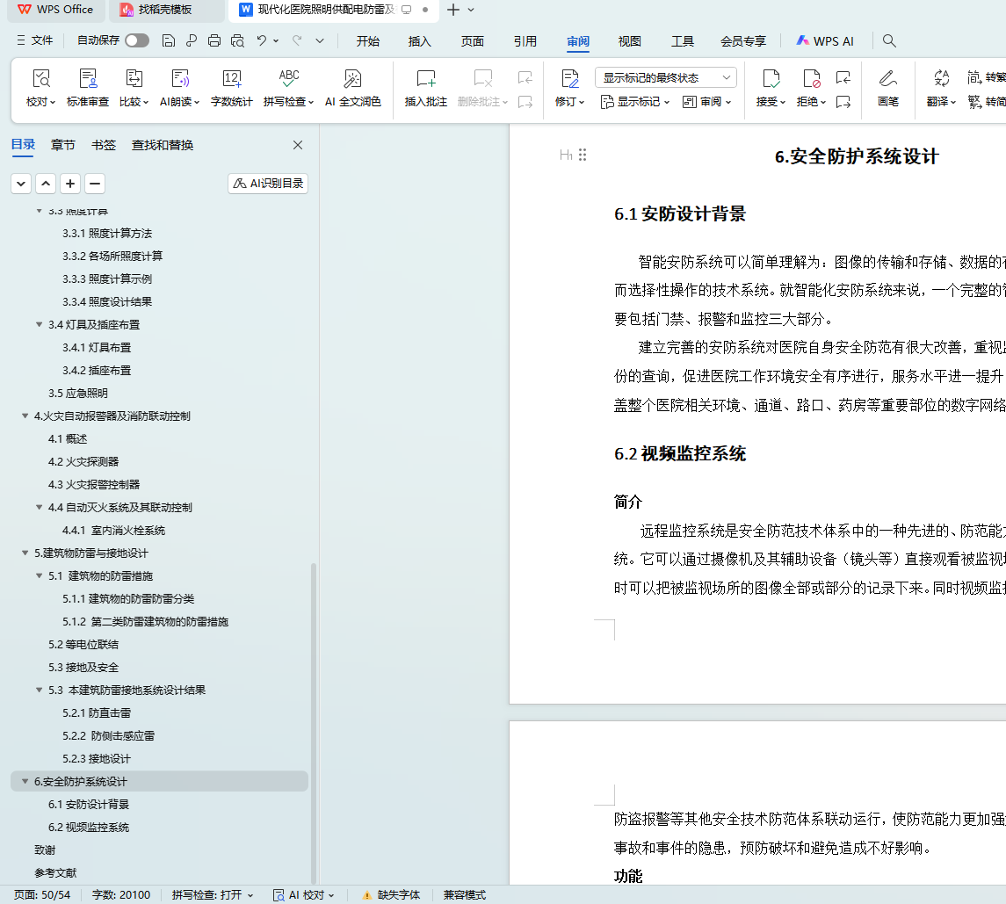
Task: Open the 显示标记 dropdown menu
Action: point(635,102)
